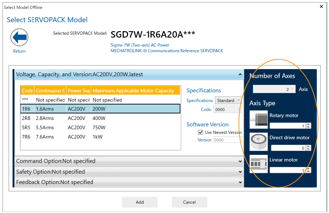
Task: Increase the Rotary motor axis count
Action: coord(309,124)
